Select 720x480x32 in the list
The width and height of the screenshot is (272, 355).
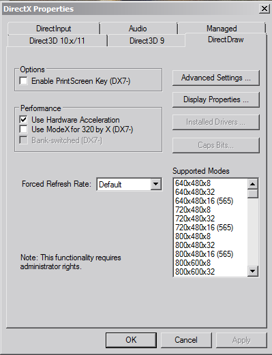[211, 219]
